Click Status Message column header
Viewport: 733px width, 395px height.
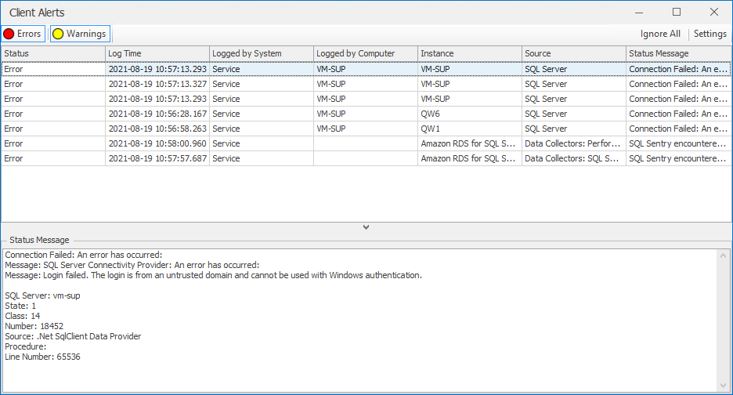click(679, 53)
